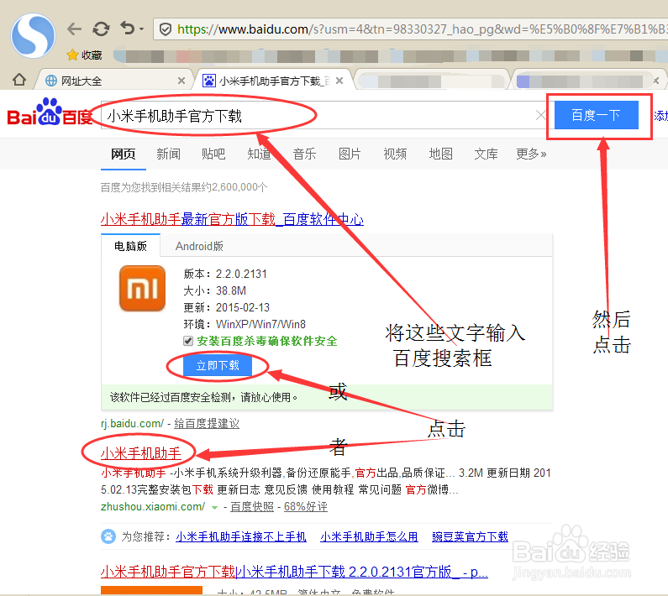Screen dimensions: 668x596
Task: Select the 图片 category tab
Action: pos(350,154)
